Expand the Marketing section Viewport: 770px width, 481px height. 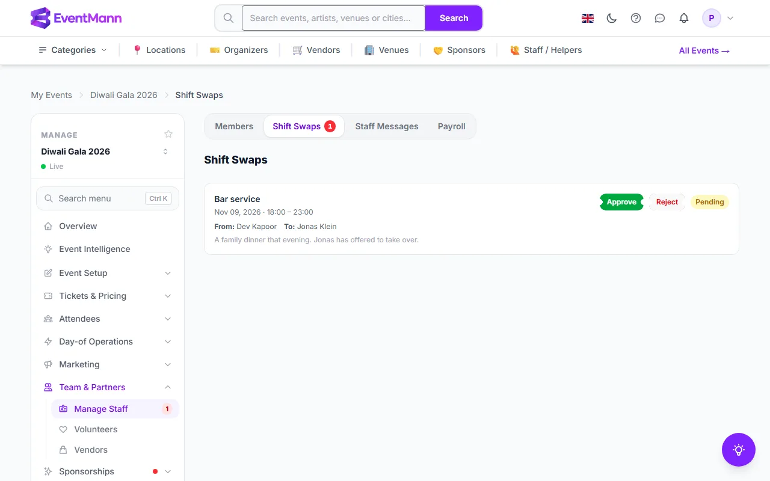click(108, 364)
